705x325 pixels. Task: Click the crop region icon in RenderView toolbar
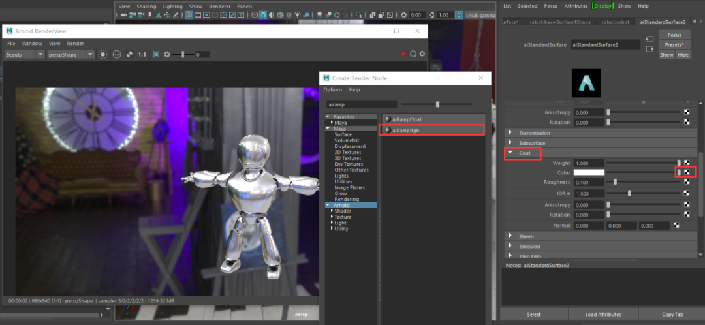pyautogui.click(x=156, y=54)
